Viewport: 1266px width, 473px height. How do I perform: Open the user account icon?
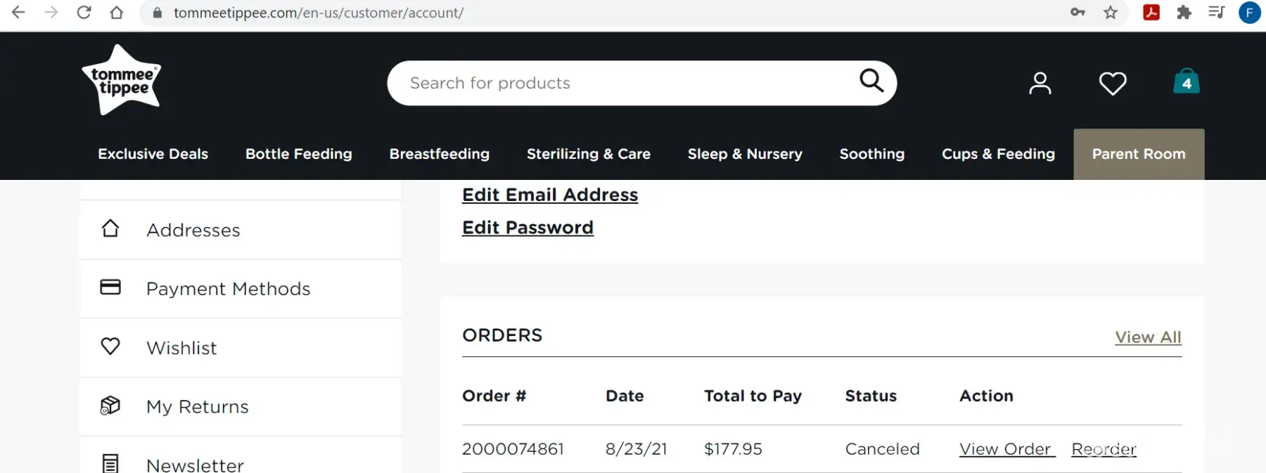[x=1040, y=84]
